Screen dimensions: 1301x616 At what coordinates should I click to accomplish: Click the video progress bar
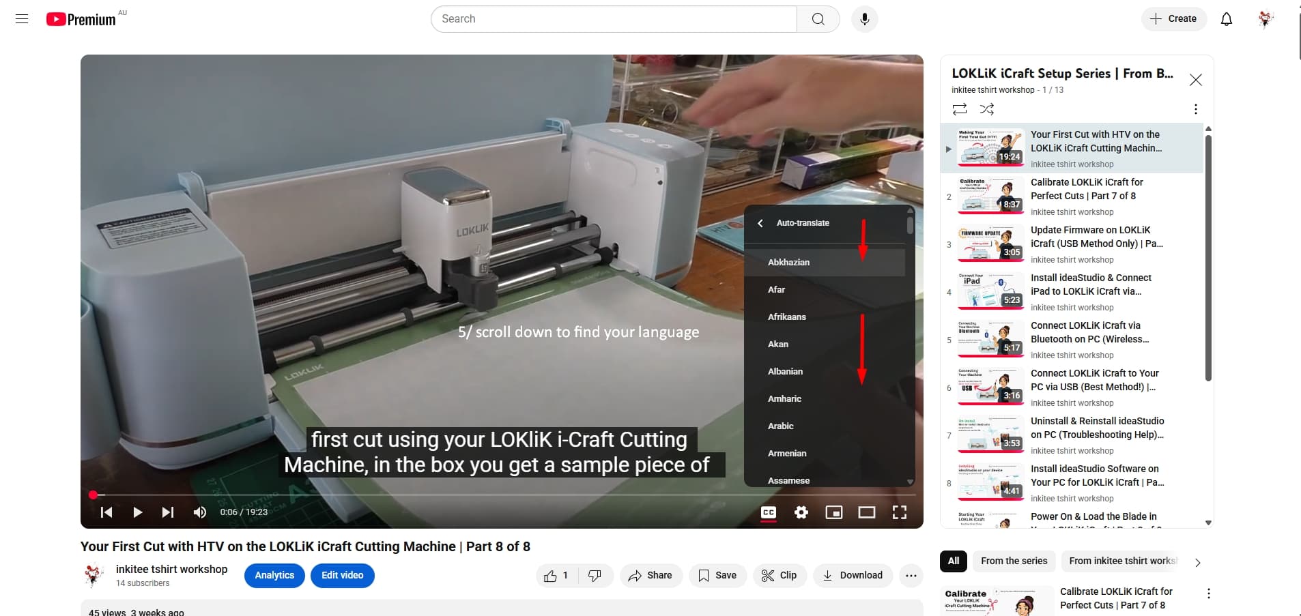click(x=502, y=495)
